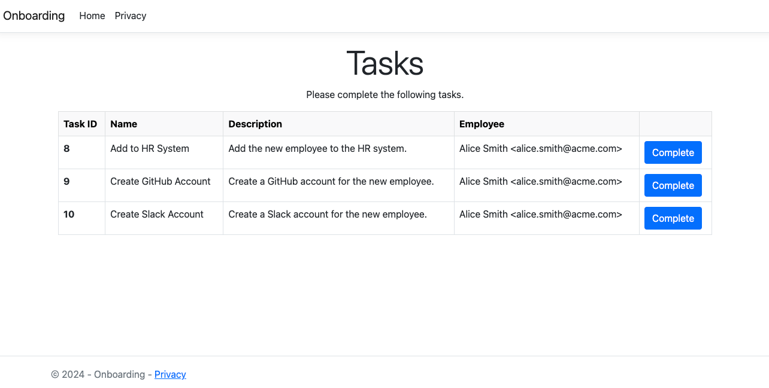
Task: Select Alice Smith's email in task 9 row
Action: 566,181
